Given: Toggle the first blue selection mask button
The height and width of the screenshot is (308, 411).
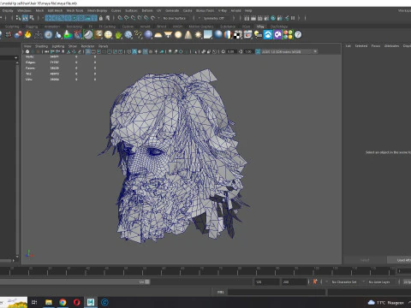Looking at the screenshot, I should [48, 18].
